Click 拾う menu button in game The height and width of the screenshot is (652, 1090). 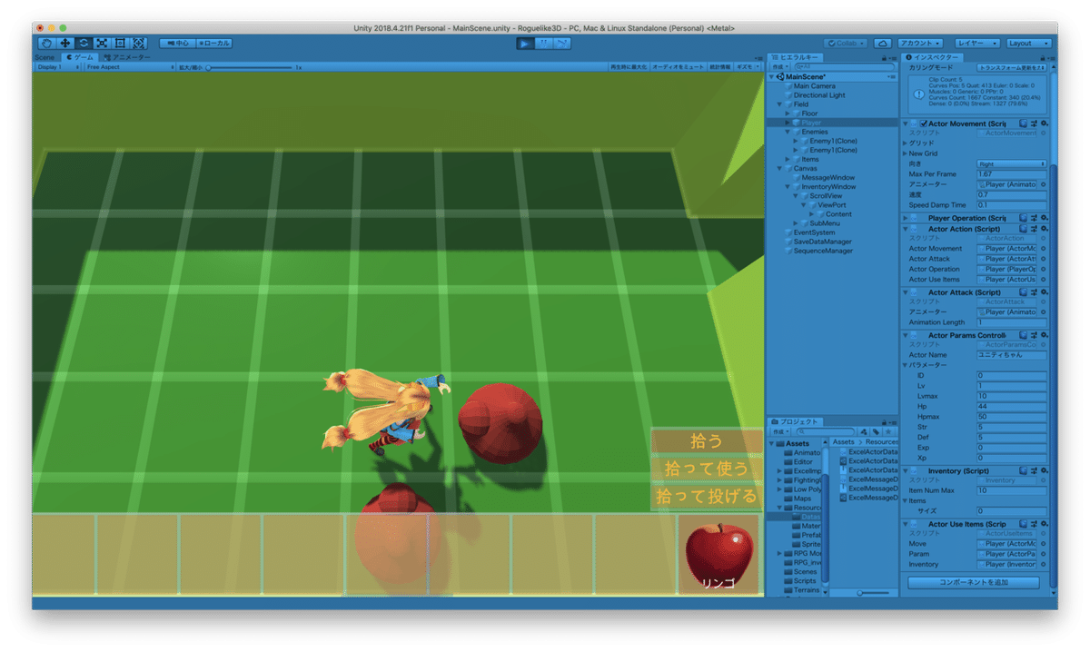pos(707,441)
